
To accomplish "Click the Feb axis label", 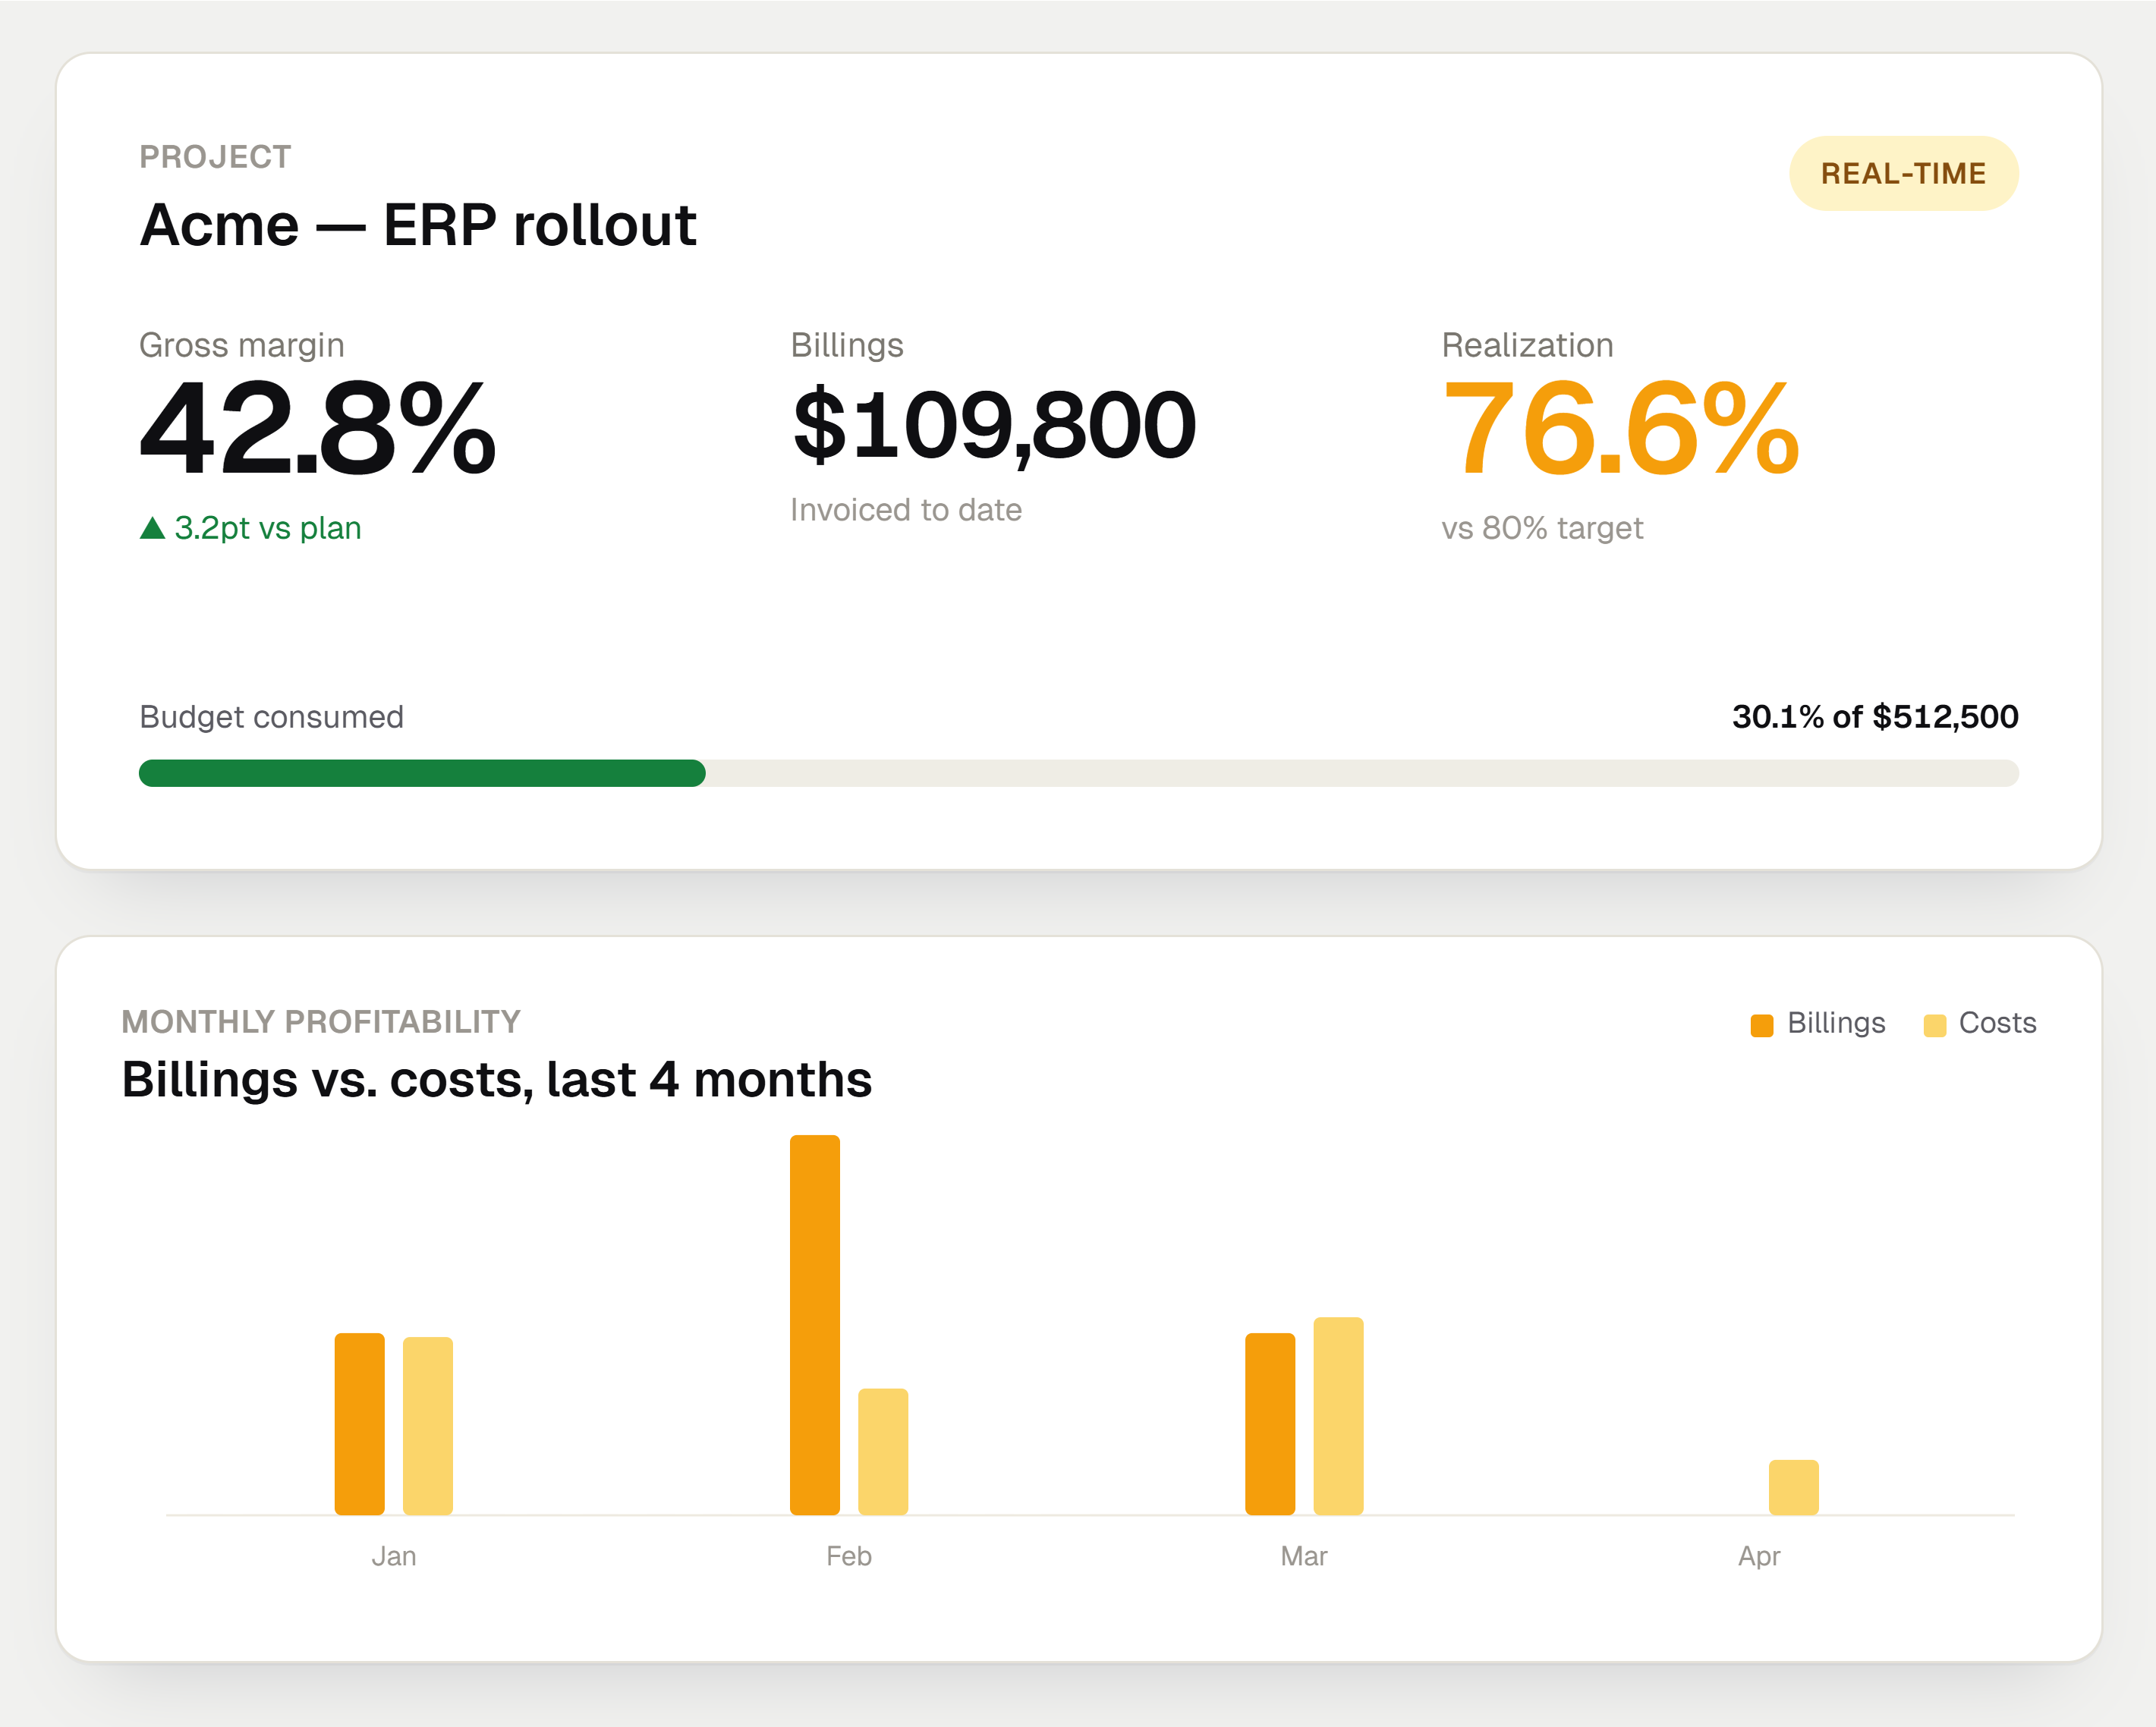I will [849, 1556].
